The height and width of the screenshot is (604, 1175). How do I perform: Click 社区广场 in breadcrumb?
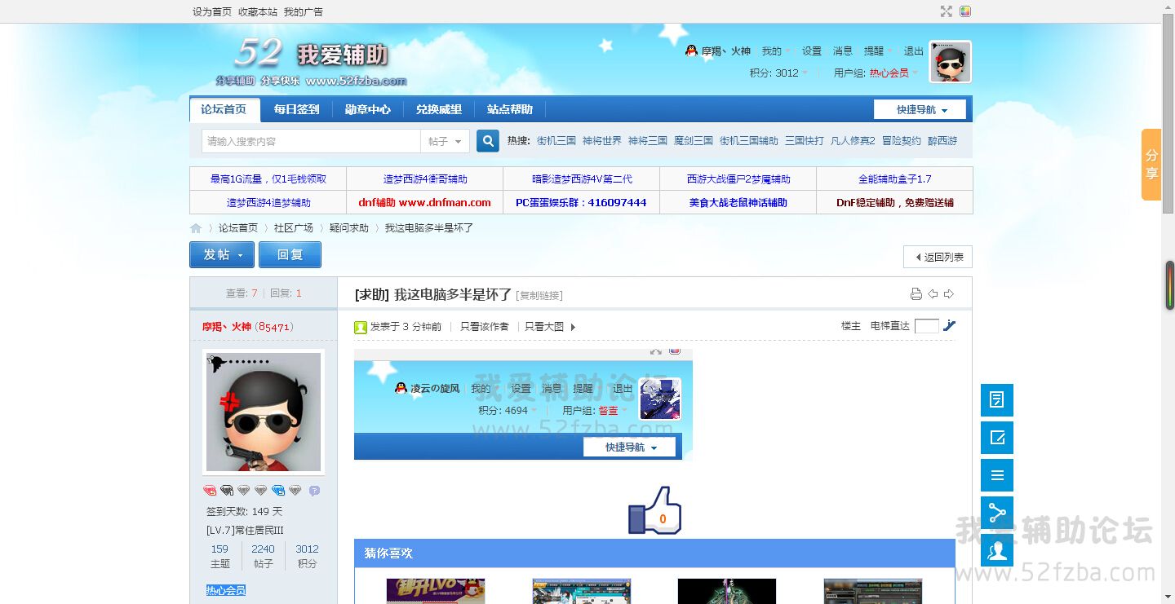(294, 228)
